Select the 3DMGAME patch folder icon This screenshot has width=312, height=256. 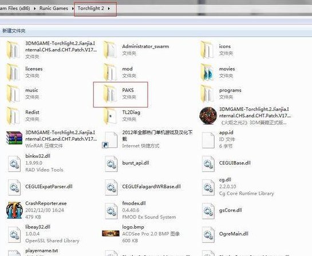click(x=13, y=50)
